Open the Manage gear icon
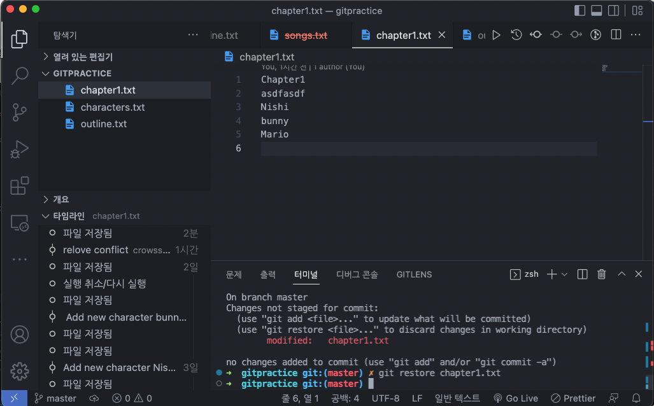Screen dimensions: 654x406 pos(19,371)
